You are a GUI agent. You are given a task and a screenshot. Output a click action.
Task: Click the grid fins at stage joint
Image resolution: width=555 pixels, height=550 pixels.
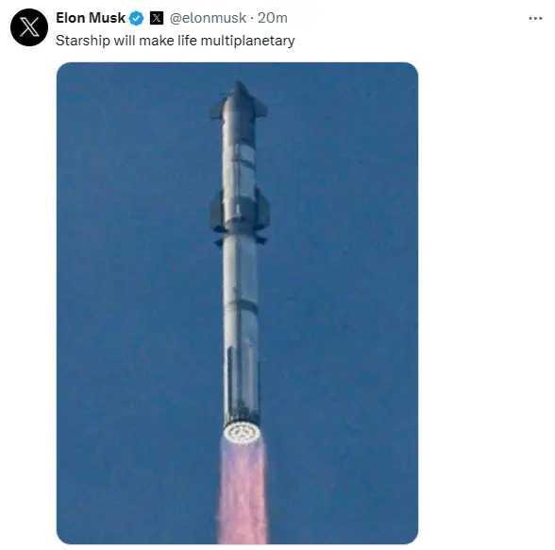(240, 235)
